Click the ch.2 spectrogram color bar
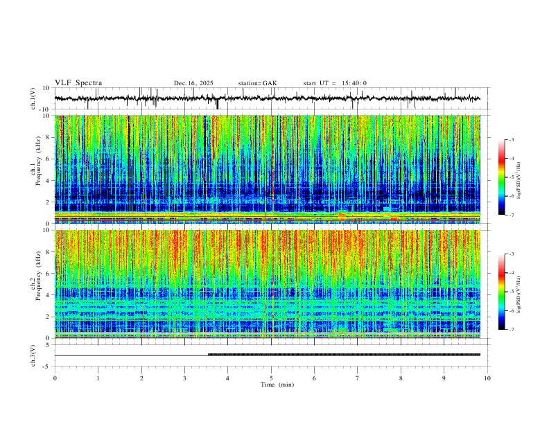 502,292
